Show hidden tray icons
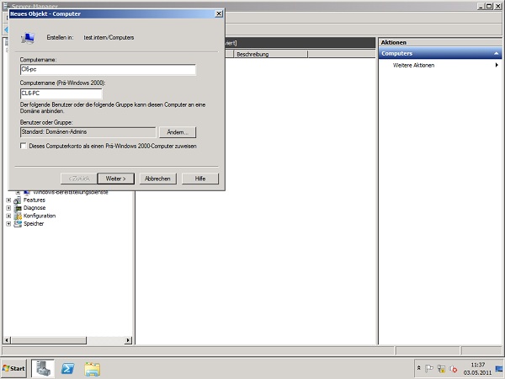This screenshot has width=505, height=379. pyautogui.click(x=418, y=368)
